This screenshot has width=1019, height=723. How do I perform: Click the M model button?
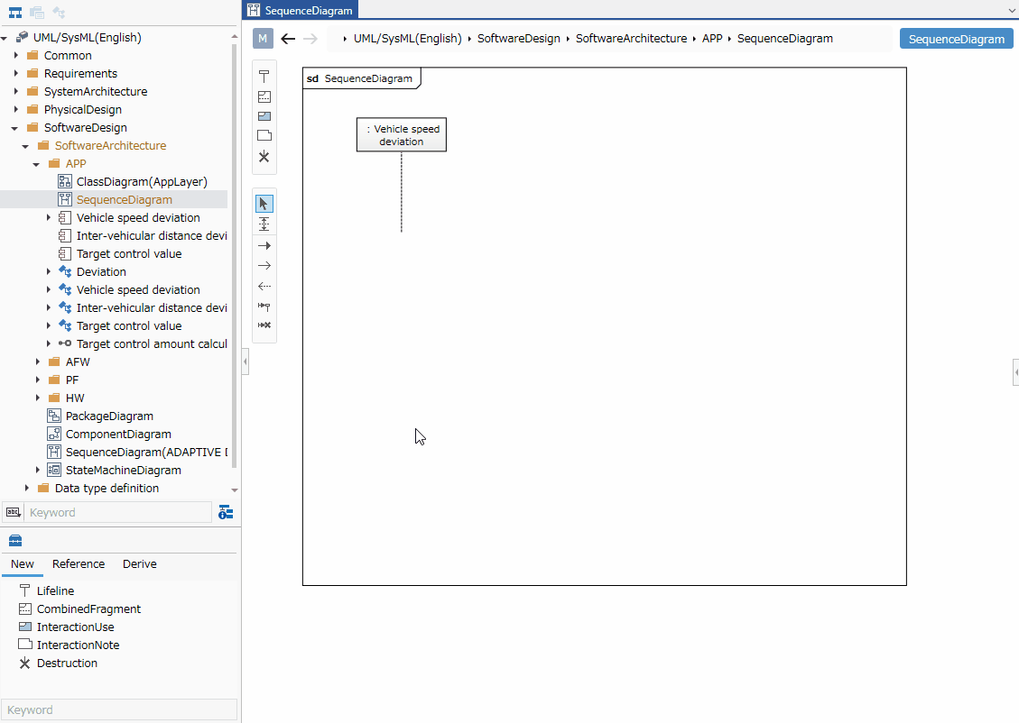click(x=263, y=38)
